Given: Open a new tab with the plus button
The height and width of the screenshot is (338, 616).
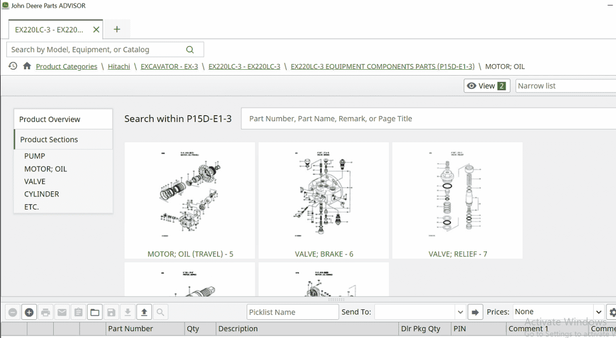Looking at the screenshot, I should 117,29.
